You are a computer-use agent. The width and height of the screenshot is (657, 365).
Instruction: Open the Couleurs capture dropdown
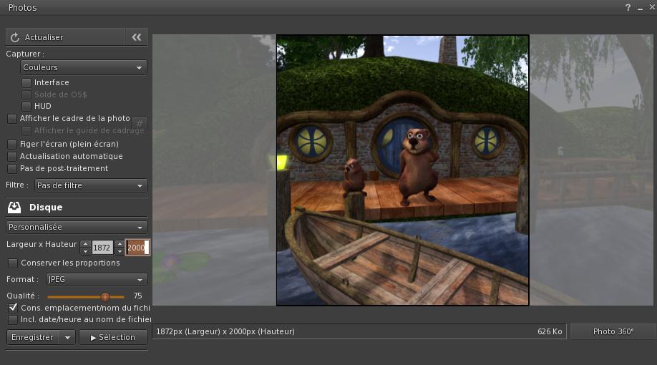(x=84, y=67)
